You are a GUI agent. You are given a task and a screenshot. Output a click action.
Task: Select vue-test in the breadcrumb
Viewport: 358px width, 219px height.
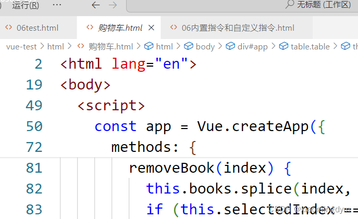tap(21, 47)
